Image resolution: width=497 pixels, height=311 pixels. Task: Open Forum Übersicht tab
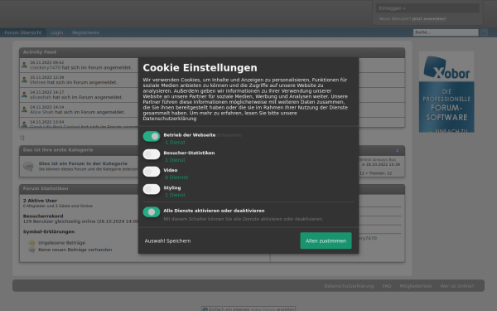click(23, 32)
